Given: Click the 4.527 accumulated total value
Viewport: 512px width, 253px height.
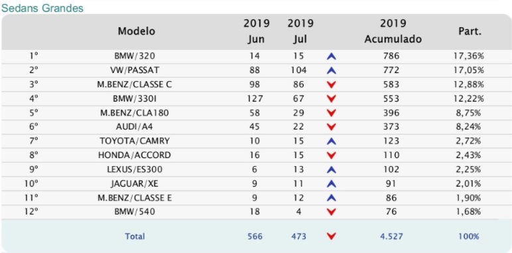Looking at the screenshot, I should click(391, 236).
